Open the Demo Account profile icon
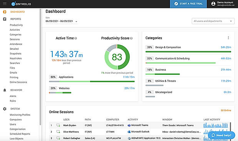The image size is (238, 141). [x=213, y=4]
